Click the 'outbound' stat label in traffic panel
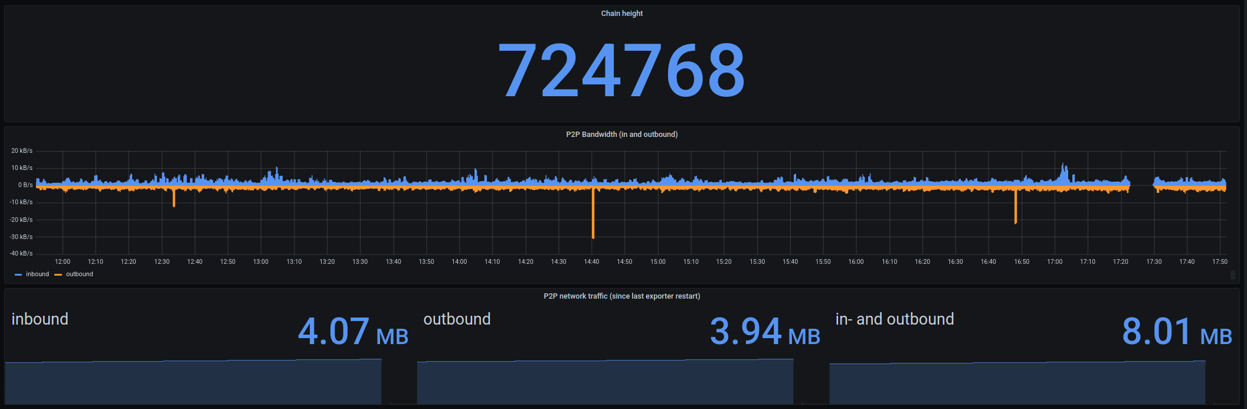 point(457,319)
